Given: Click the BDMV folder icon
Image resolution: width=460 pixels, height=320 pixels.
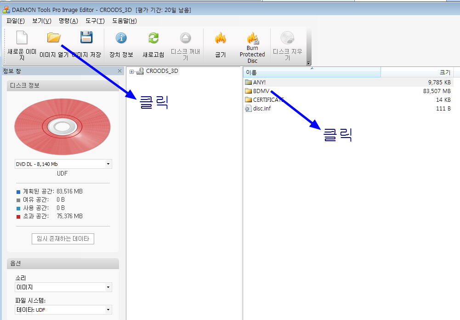Looking at the screenshot, I should tap(249, 91).
